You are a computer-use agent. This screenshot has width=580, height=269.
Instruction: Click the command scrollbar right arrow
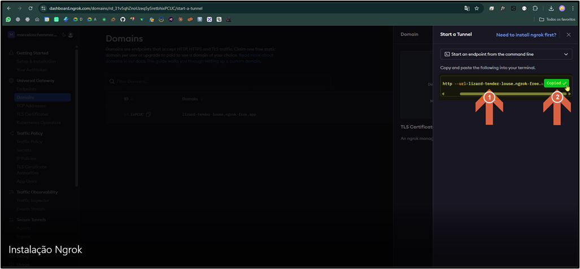tap(570, 94)
